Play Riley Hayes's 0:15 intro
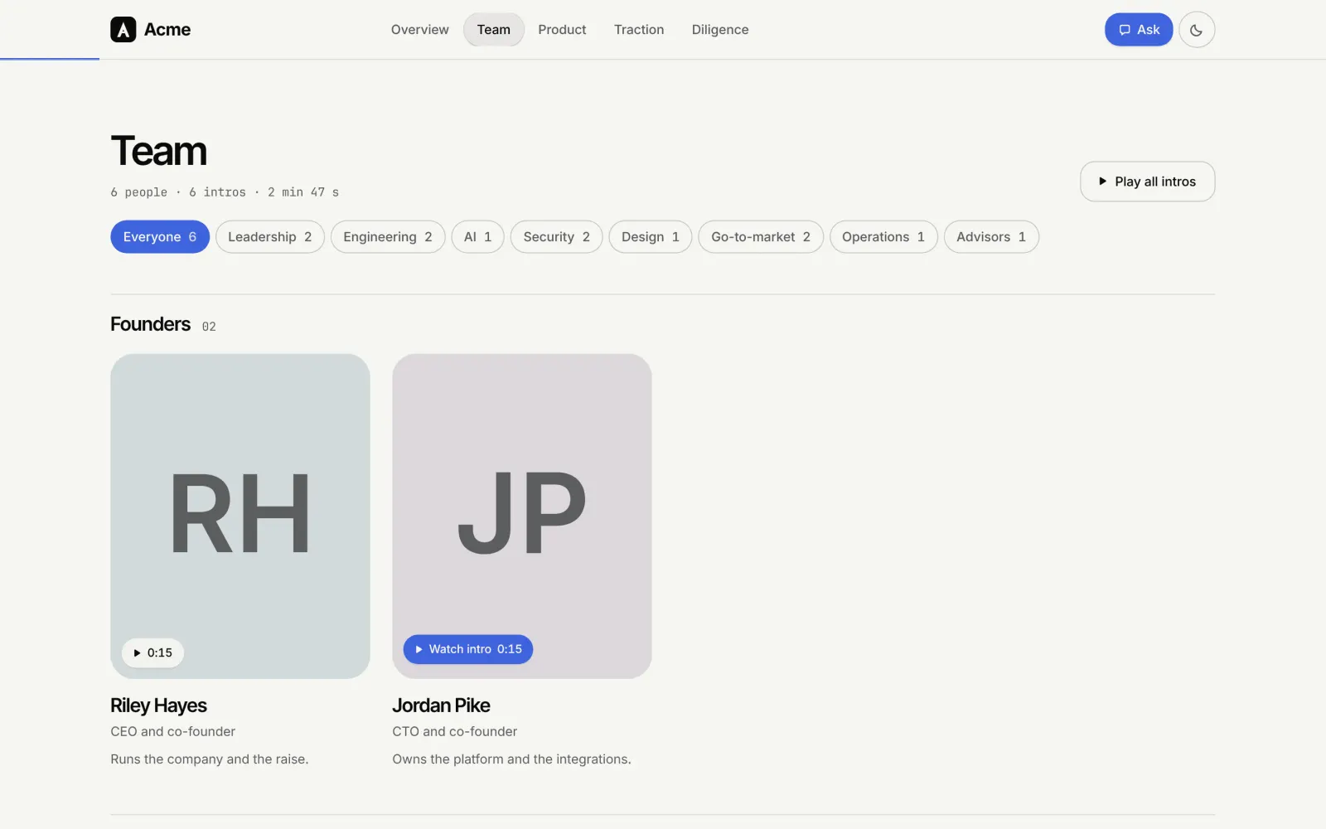The height and width of the screenshot is (829, 1326). [x=153, y=653]
